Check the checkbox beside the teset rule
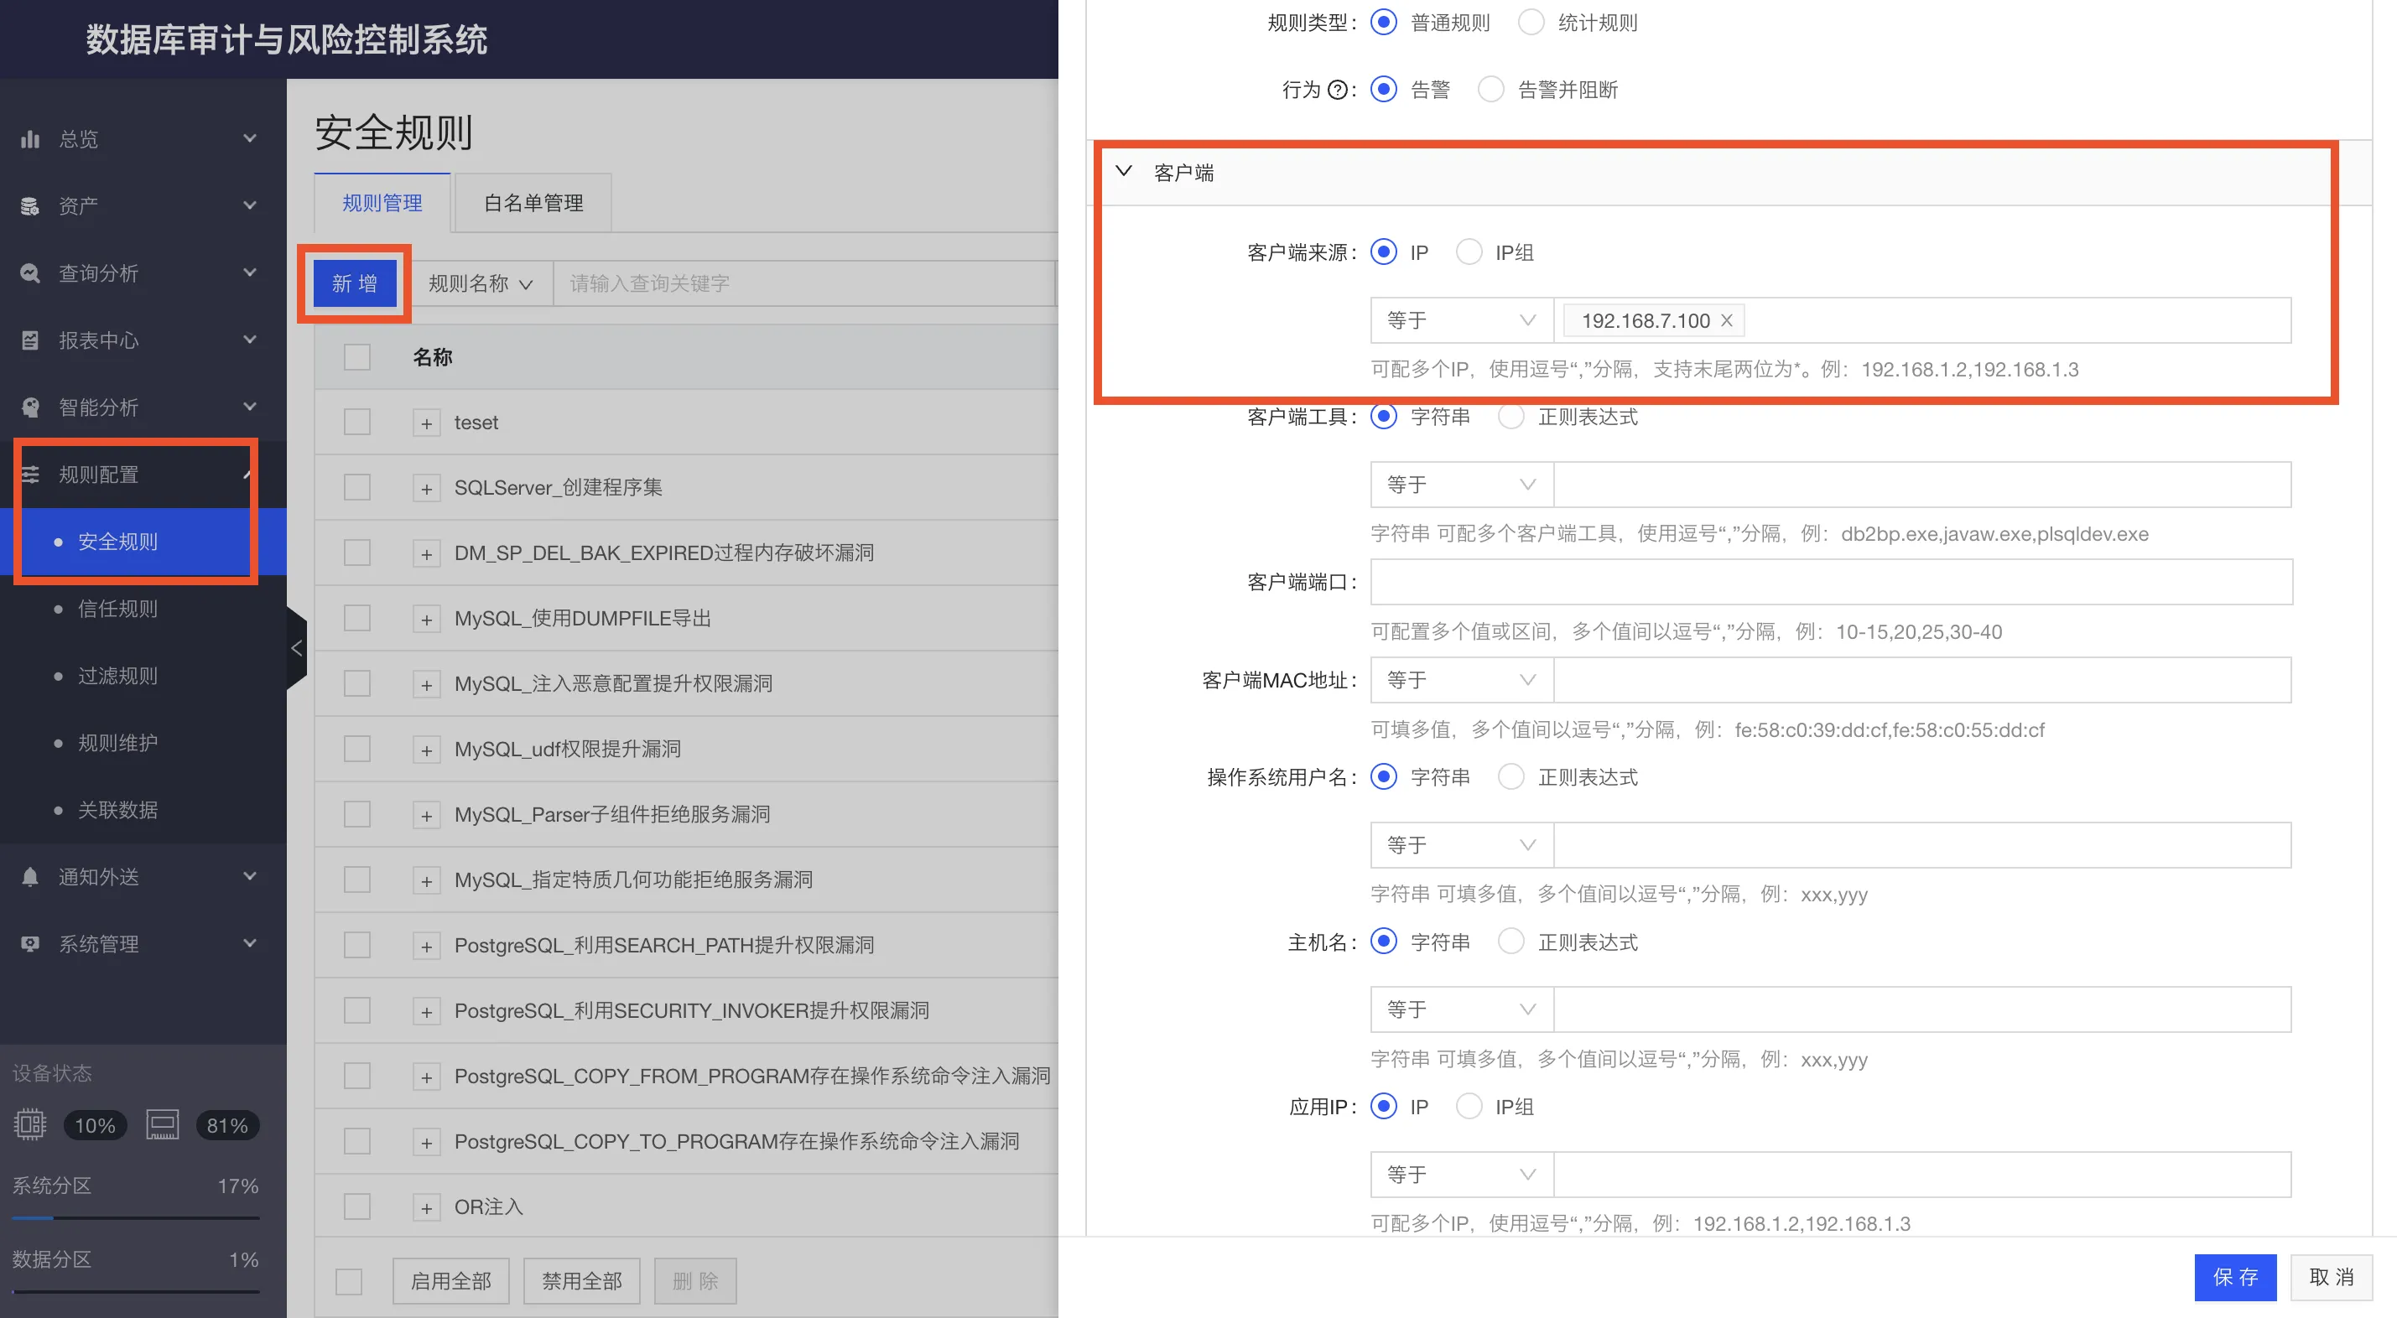This screenshot has width=2397, height=1318. point(356,422)
